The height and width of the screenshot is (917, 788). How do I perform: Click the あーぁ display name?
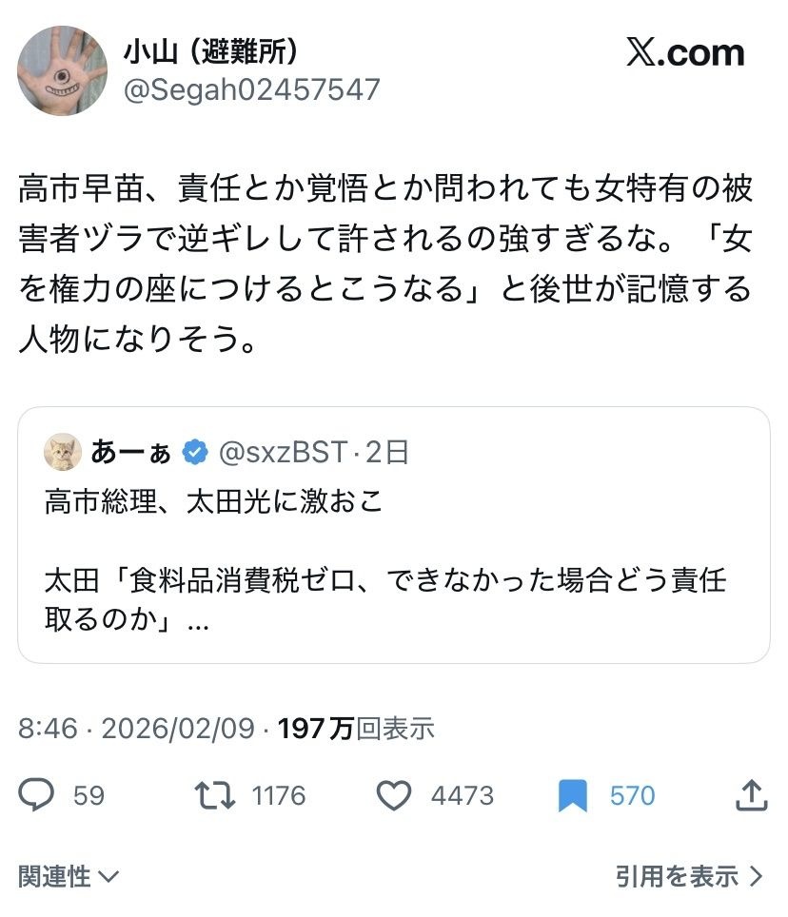(x=131, y=453)
